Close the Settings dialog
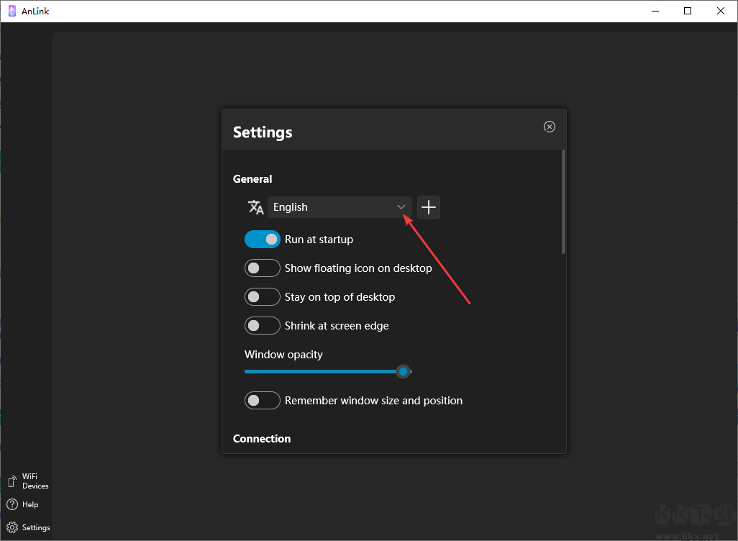This screenshot has width=738, height=541. point(550,127)
